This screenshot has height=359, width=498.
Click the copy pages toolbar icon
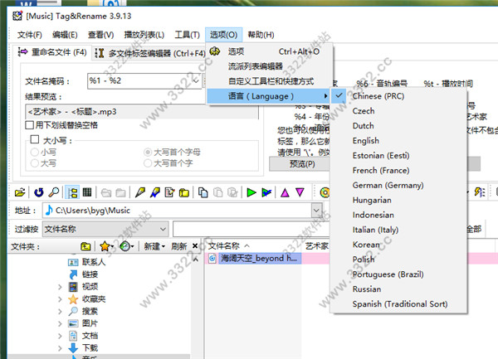coord(203,192)
